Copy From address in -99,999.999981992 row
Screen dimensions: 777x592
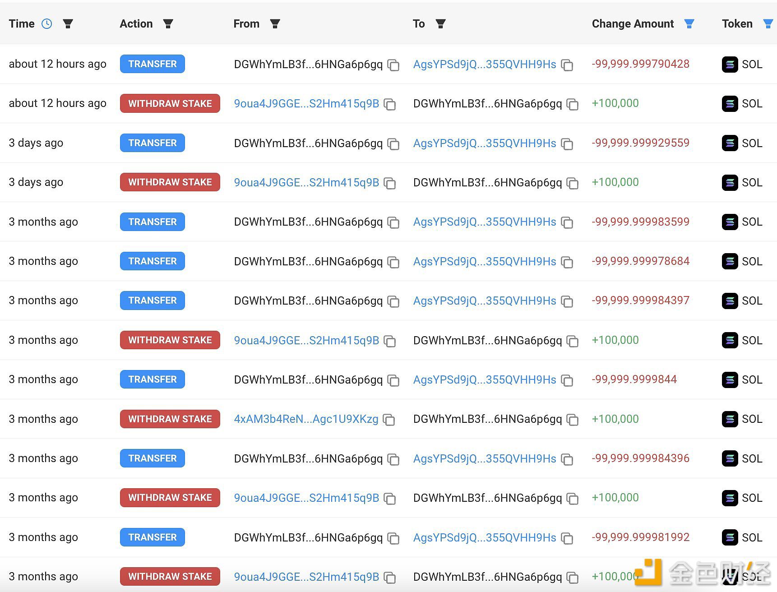click(393, 538)
